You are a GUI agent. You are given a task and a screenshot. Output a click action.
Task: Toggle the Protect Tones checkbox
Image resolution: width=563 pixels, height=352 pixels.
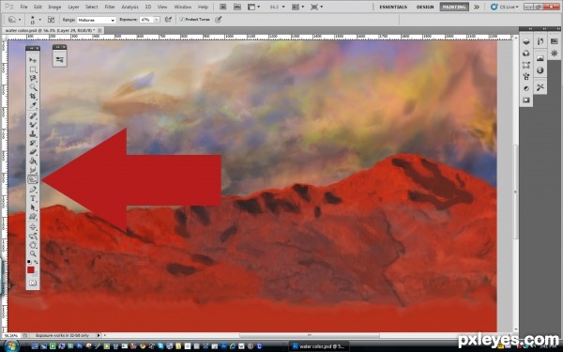point(182,20)
